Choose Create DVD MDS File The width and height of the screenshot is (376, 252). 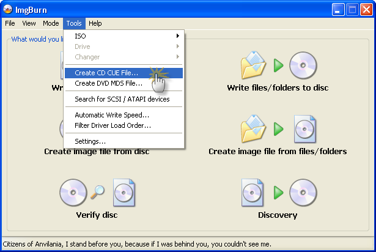(123, 83)
